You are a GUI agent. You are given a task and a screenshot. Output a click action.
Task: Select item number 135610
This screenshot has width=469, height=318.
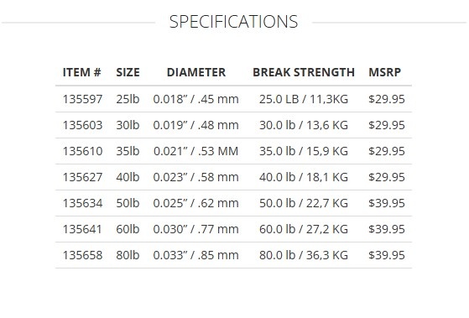tap(82, 151)
